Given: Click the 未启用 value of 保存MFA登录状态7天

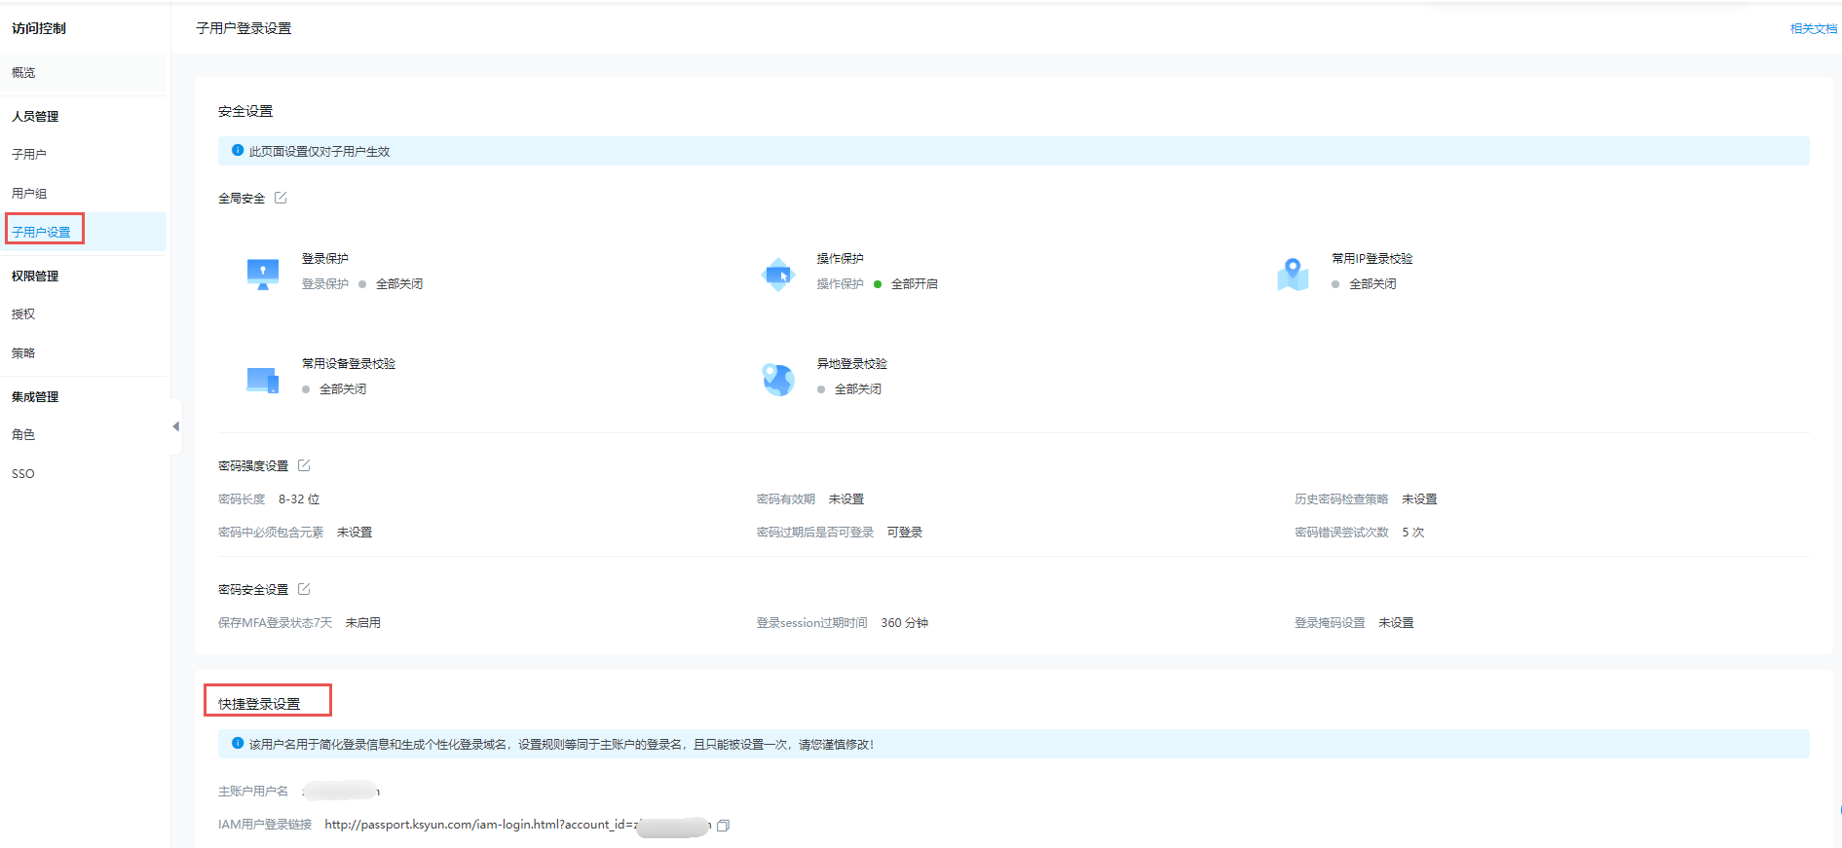Looking at the screenshot, I should click(363, 623).
